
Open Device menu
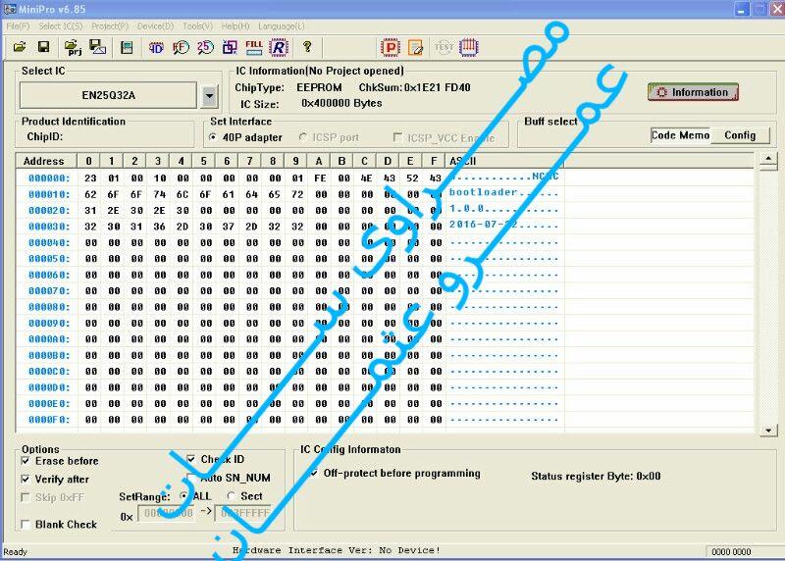[x=156, y=26]
